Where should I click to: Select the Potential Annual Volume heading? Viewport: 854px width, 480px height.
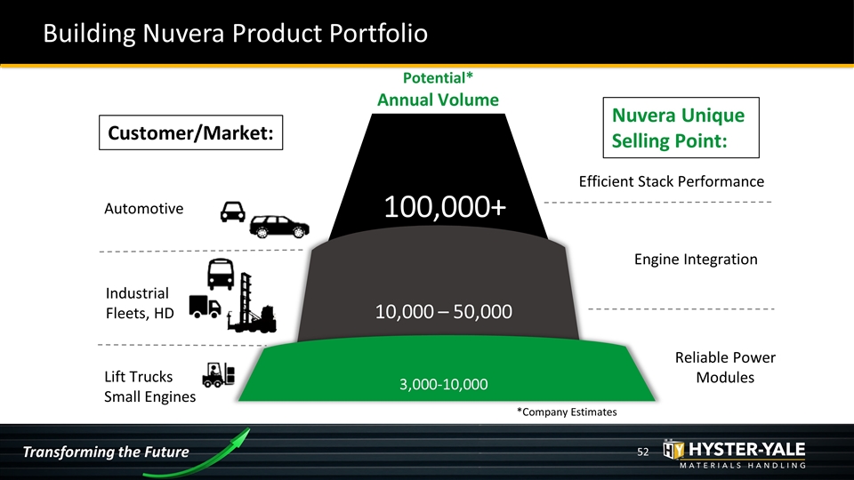(x=438, y=89)
